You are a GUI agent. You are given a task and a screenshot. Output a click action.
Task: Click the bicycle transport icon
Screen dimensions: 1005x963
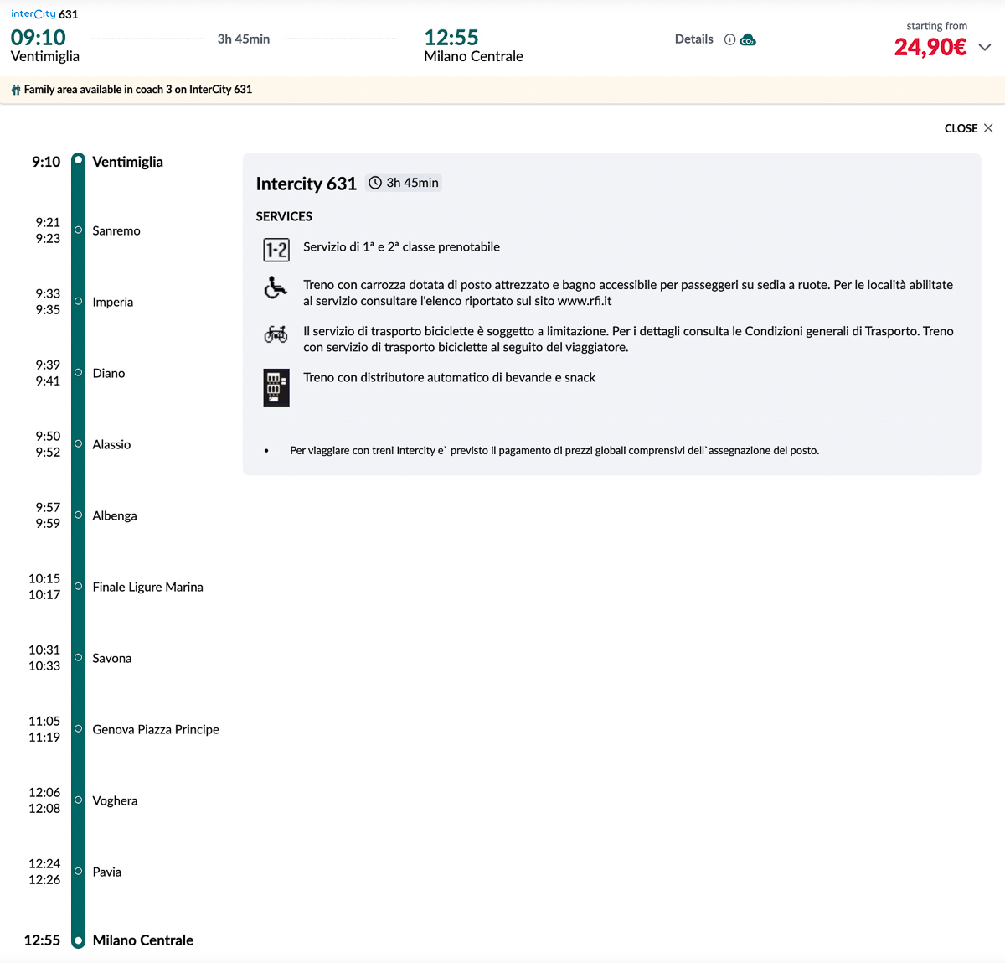point(276,334)
